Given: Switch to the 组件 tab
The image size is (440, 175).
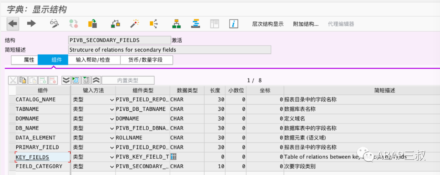Looking at the screenshot, I should tap(53, 60).
